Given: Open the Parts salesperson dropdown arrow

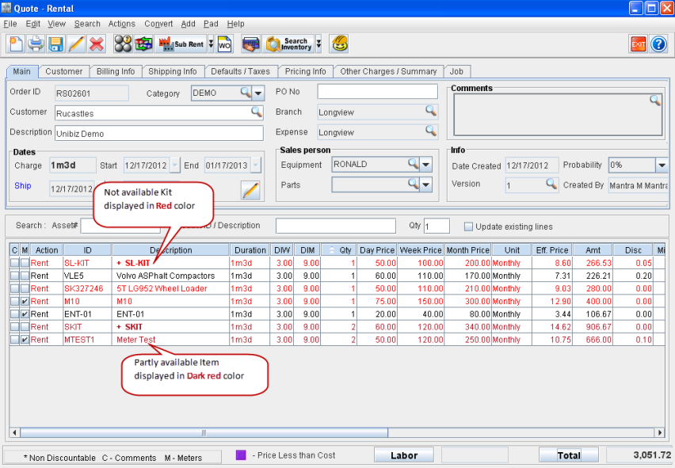Looking at the screenshot, I should coord(425,185).
